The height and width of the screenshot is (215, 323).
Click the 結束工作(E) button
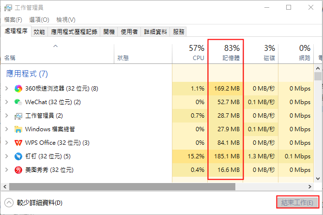click(x=297, y=202)
